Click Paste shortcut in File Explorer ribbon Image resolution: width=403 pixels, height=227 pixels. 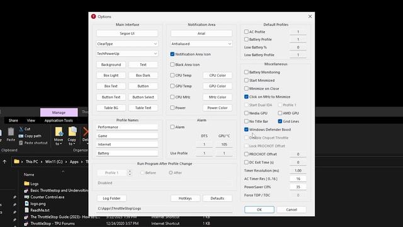tap(33, 143)
